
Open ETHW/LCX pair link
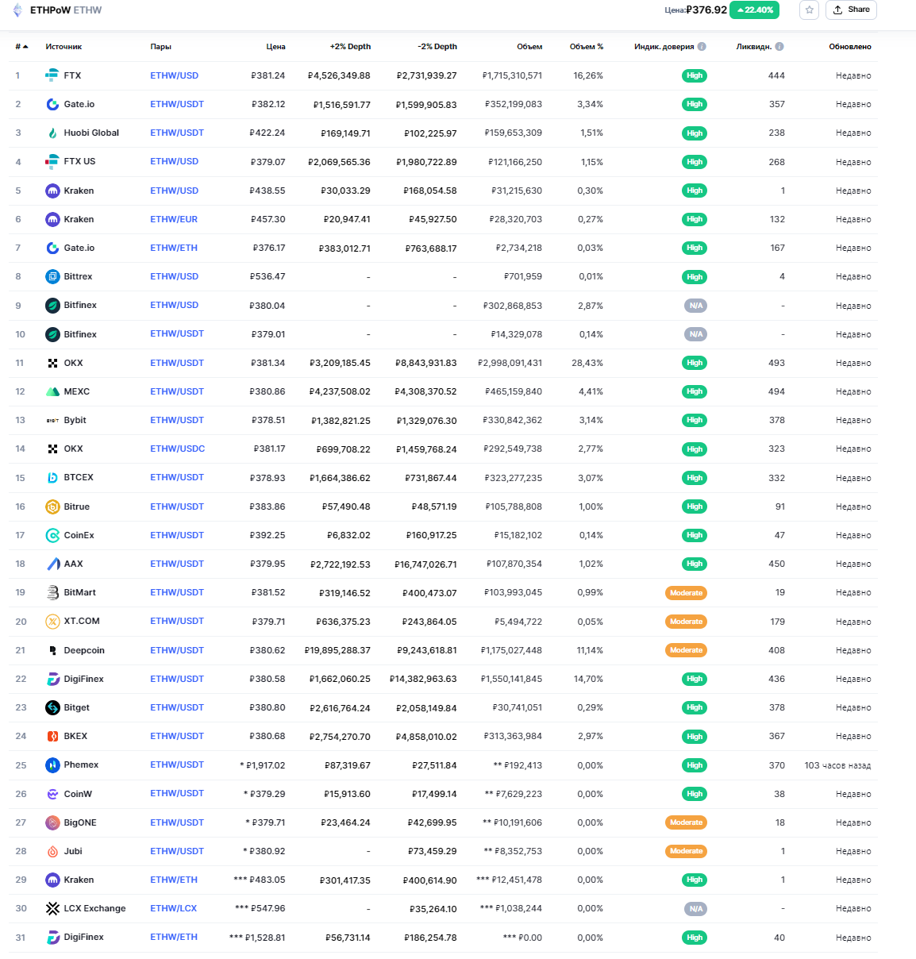(174, 908)
